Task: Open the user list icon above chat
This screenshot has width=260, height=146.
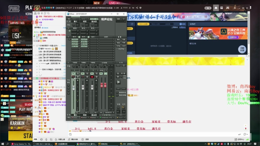Action: coord(35,13)
